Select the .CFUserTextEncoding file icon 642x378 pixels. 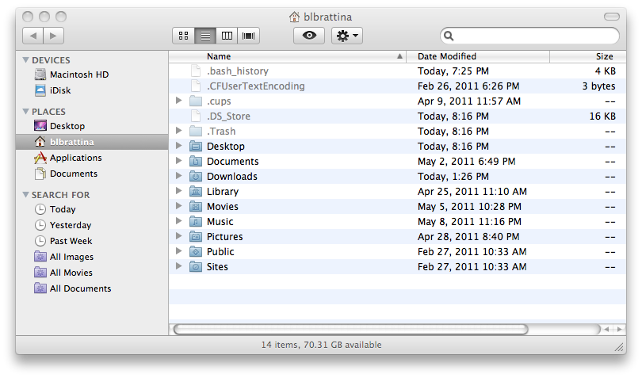[x=196, y=86]
